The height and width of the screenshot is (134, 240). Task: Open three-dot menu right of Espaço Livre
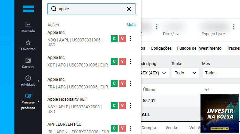point(234,27)
